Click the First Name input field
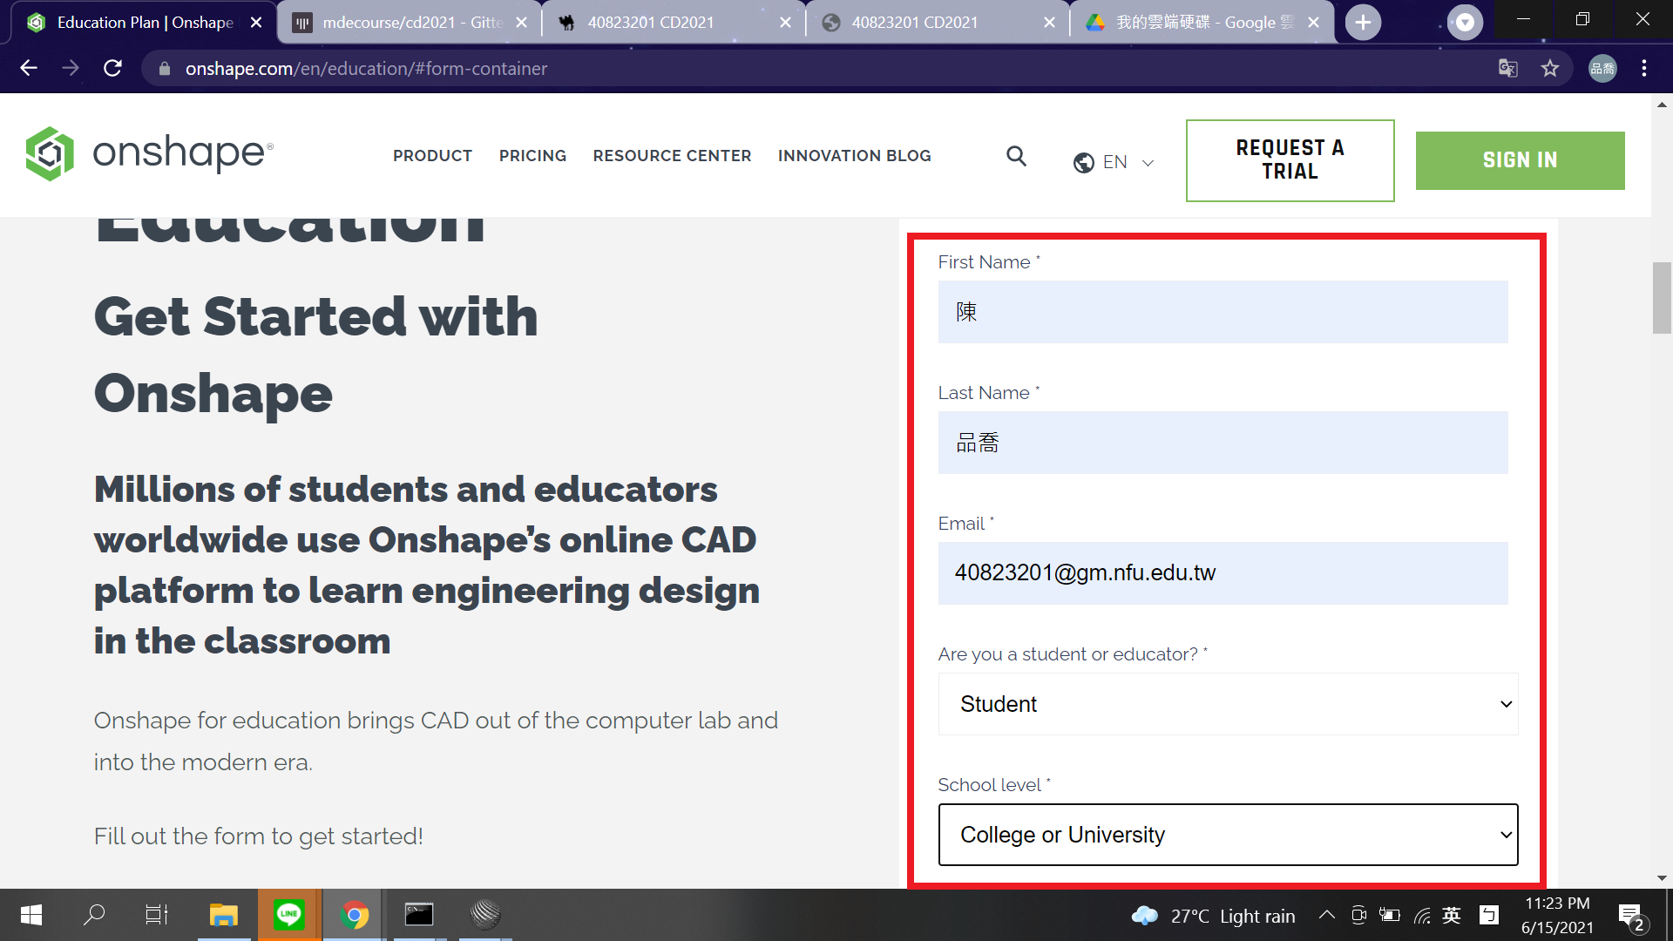The width and height of the screenshot is (1673, 941). click(1223, 312)
